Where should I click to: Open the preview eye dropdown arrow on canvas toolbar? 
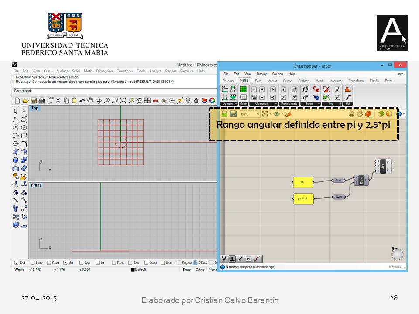click(282, 114)
